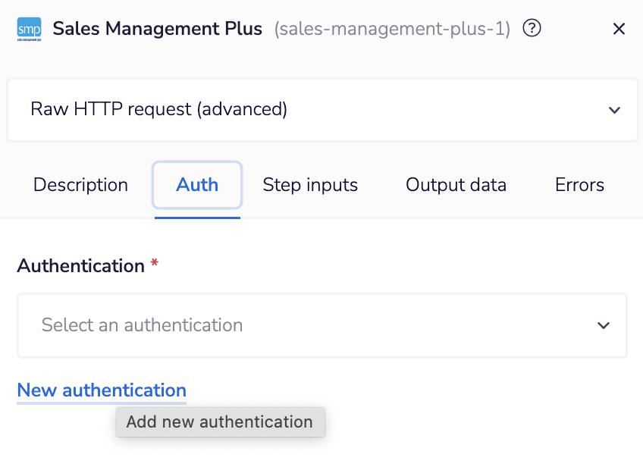643x467 pixels.
Task: Select the Auth tab
Action: [196, 185]
